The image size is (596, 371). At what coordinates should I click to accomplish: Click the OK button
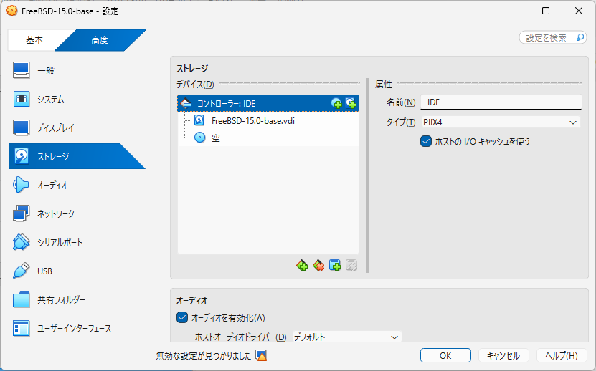(x=445, y=356)
